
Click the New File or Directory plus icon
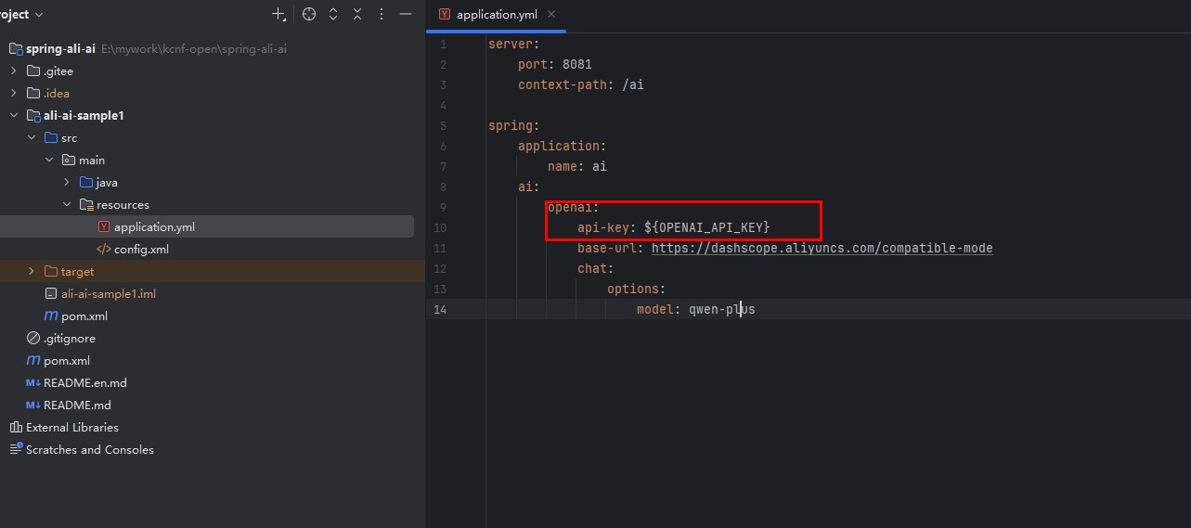click(278, 15)
